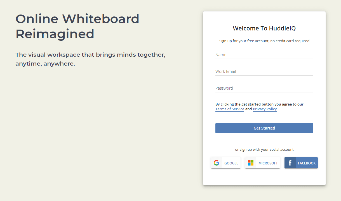The width and height of the screenshot is (341, 201).
Task: Click the agreement notice above Get Started
Action: pyautogui.click(x=259, y=104)
